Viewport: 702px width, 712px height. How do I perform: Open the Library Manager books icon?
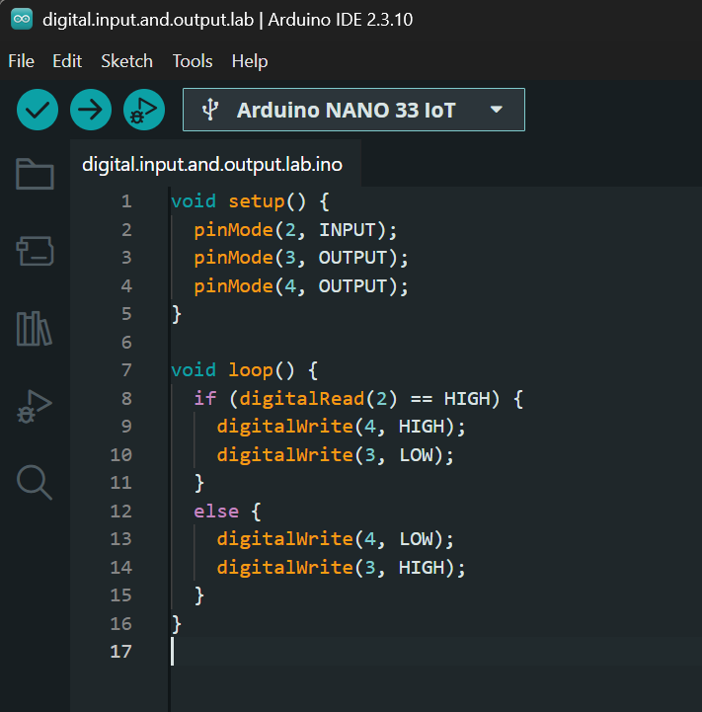pyautogui.click(x=35, y=328)
